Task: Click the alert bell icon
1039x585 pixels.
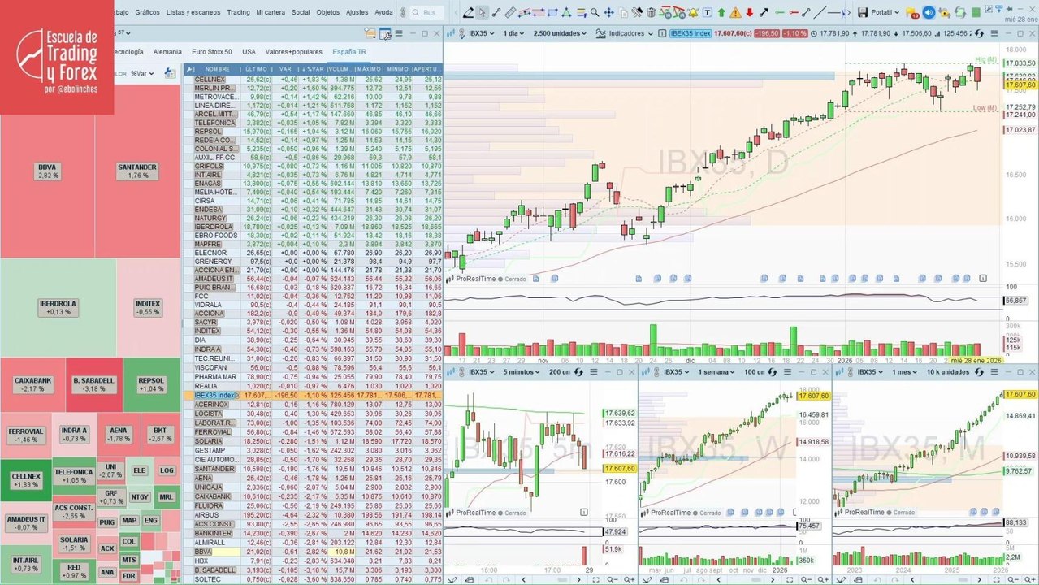Action: tap(693, 12)
